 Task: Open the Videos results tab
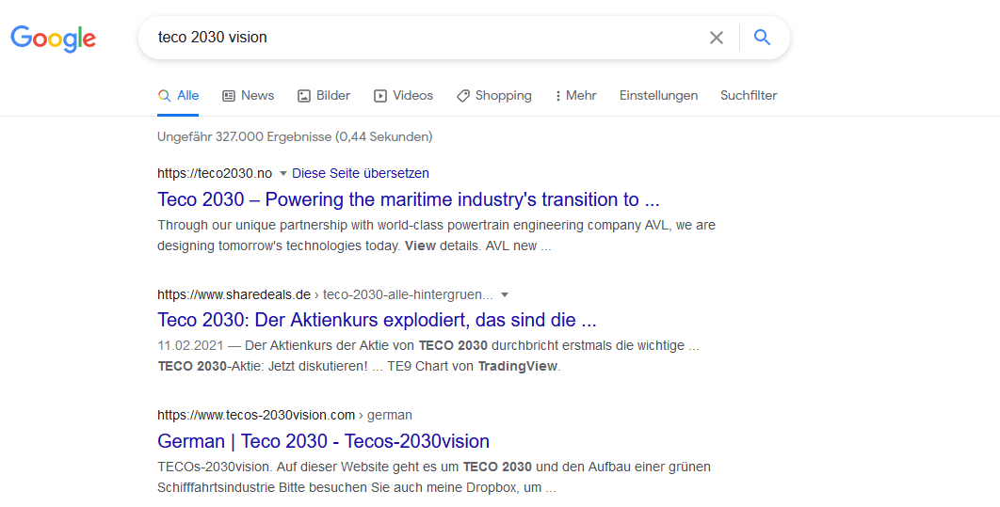point(404,96)
